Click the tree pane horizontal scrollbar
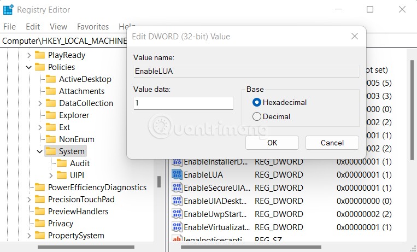The image size is (417, 252). 86,247
